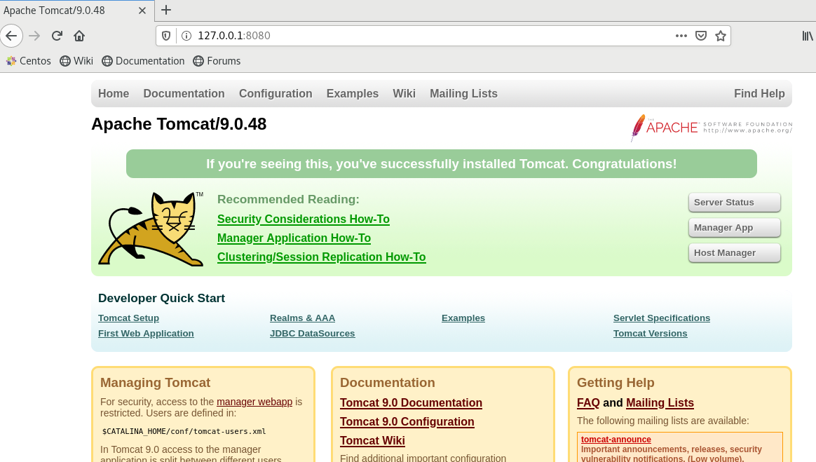
Task: Click the Apache Software Foundation logo
Action: (711, 128)
